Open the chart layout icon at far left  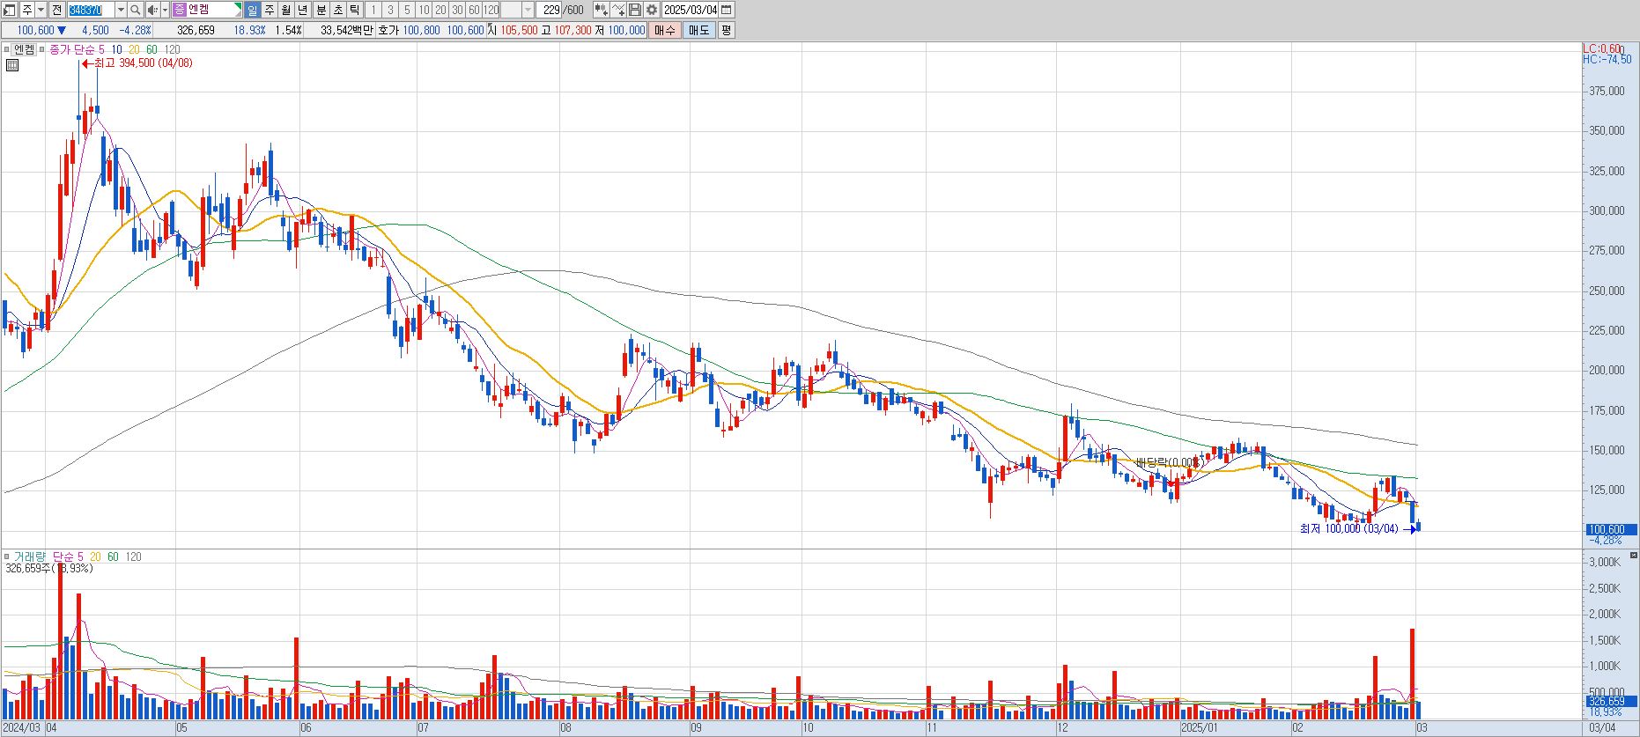[10, 10]
